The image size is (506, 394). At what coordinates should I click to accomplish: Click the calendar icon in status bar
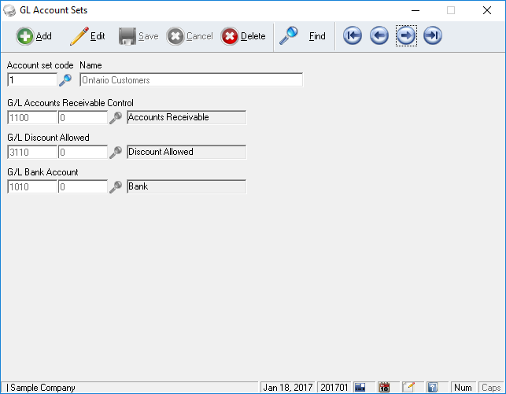384,387
